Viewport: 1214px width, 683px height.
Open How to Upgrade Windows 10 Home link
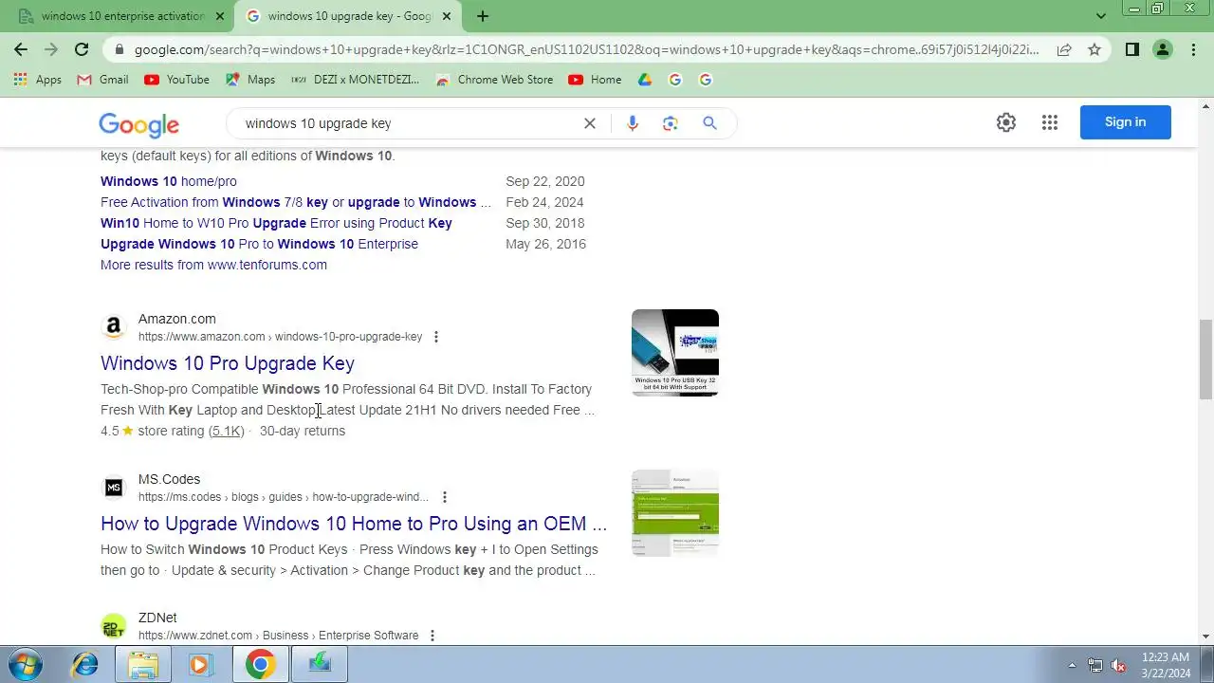(354, 524)
